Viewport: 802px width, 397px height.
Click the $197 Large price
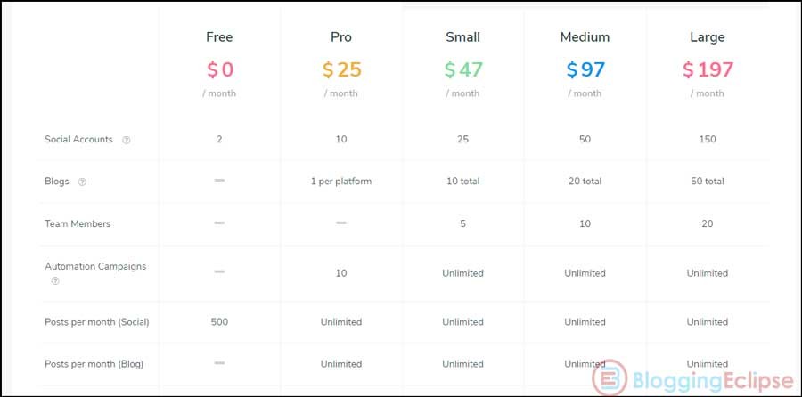[x=708, y=69]
